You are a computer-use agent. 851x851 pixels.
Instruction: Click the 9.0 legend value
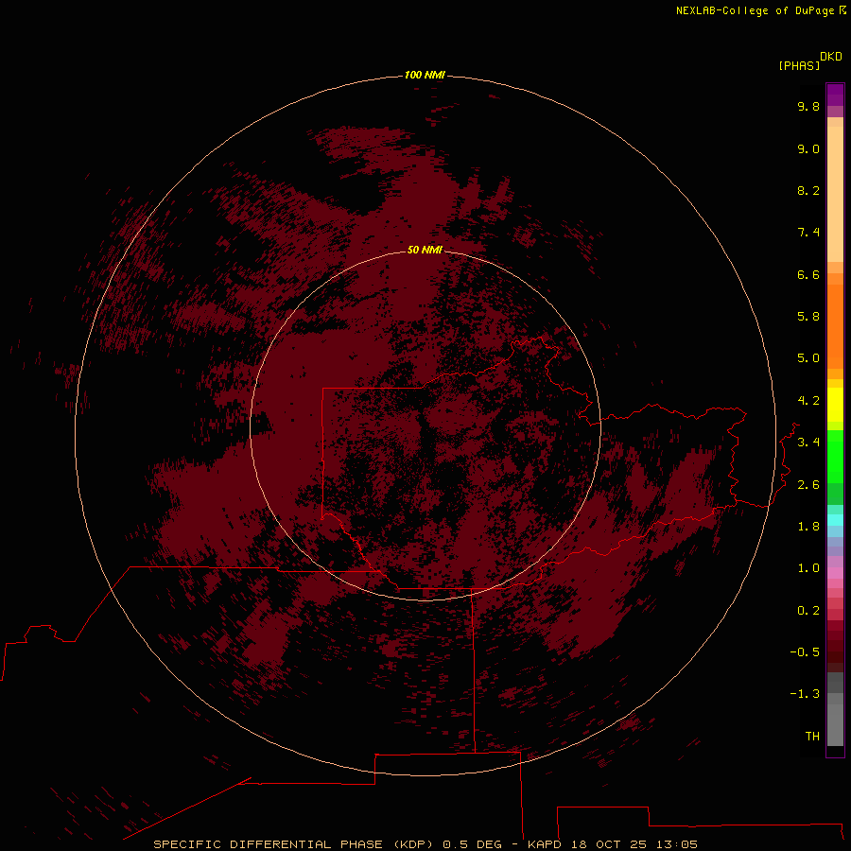pyautogui.click(x=808, y=148)
